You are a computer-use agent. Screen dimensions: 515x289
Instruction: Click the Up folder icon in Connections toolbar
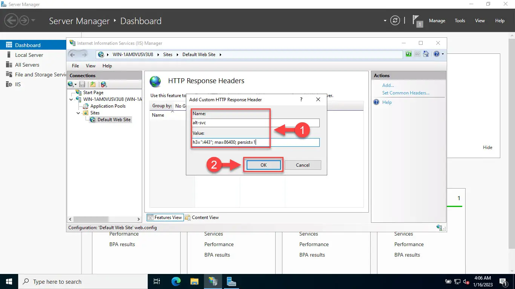pyautogui.click(x=93, y=84)
